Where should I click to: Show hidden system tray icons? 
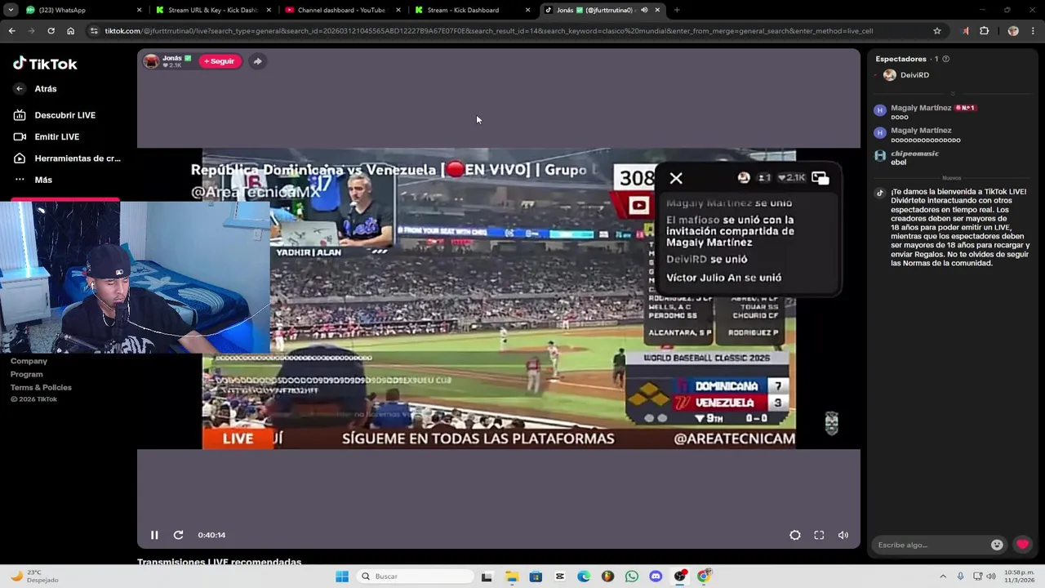(x=943, y=577)
